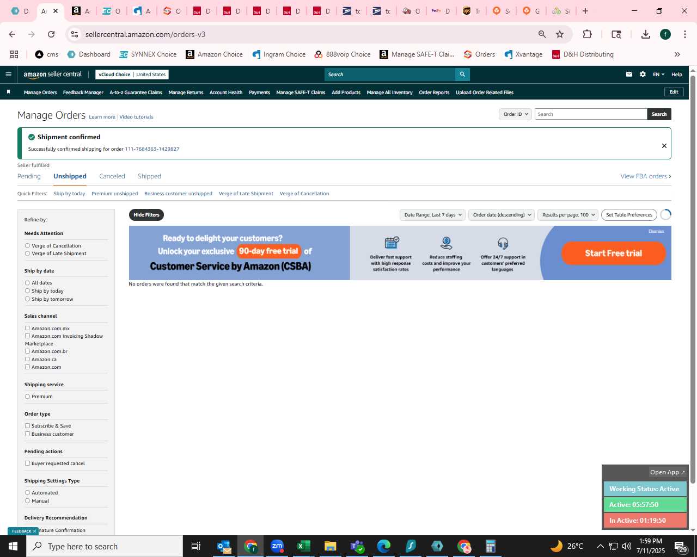Open the Results per page dropdown

click(x=568, y=215)
